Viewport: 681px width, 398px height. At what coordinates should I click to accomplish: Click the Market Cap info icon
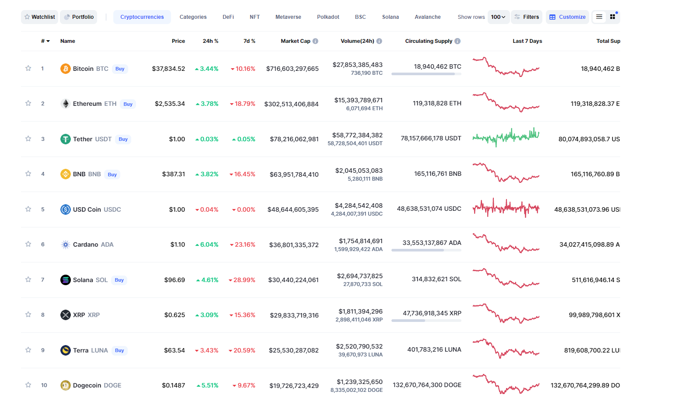[315, 41]
